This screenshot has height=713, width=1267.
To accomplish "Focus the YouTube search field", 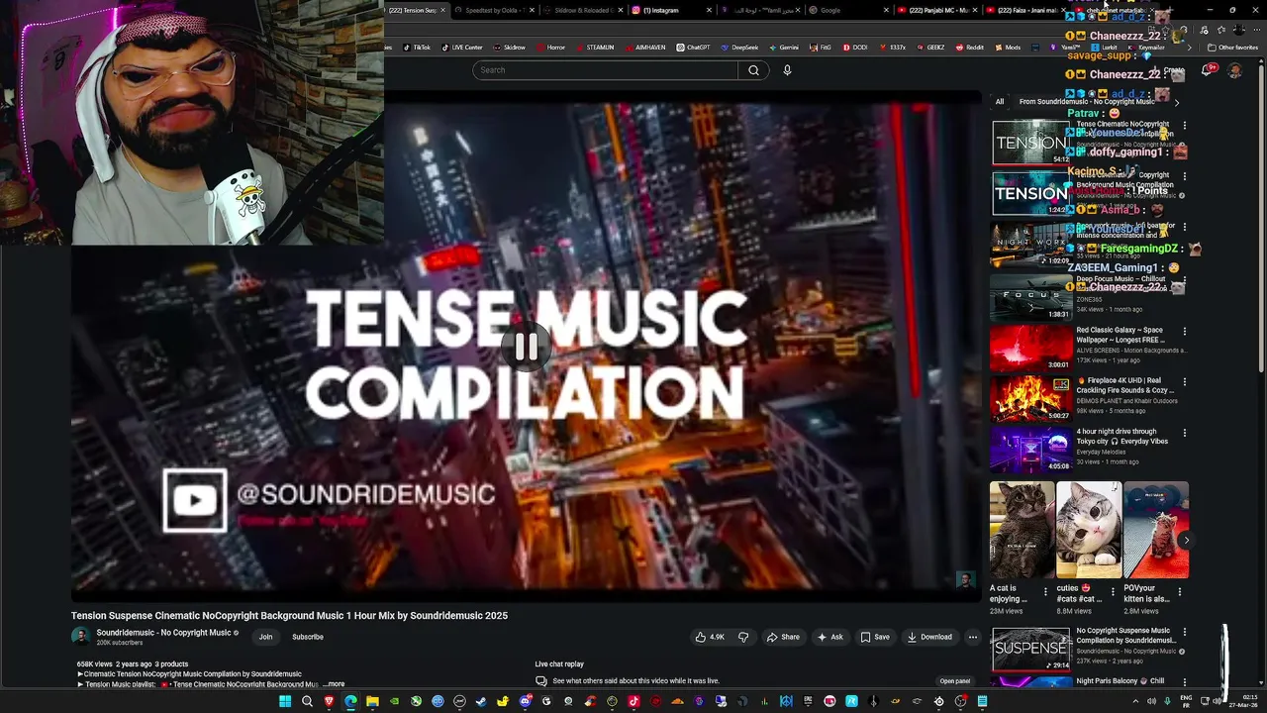I will (x=605, y=70).
